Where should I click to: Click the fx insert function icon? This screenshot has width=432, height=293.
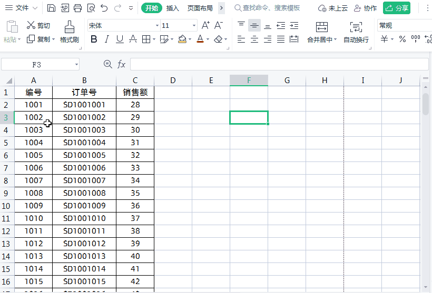(121, 64)
